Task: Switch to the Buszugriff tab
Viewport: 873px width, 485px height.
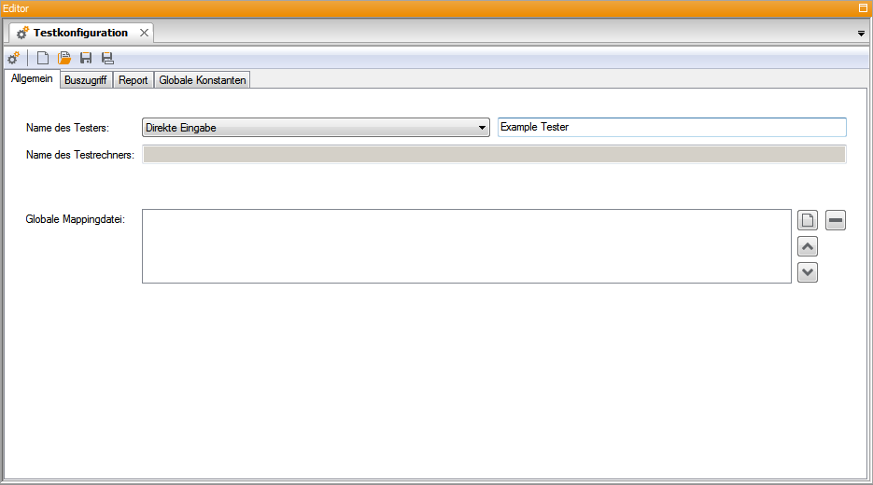Action: (x=86, y=80)
